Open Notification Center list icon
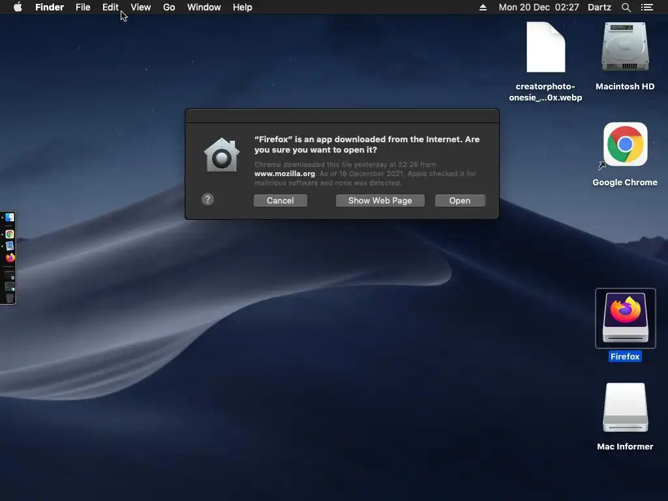Screen dimensions: 668x501 646,7
